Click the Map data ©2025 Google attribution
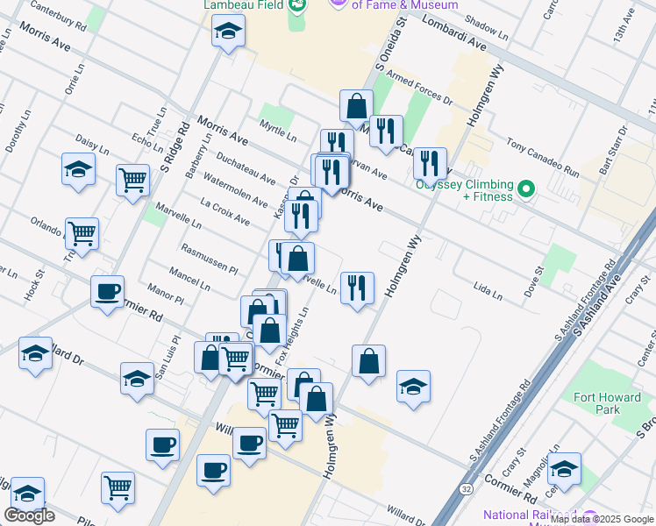This screenshot has height=526, width=656. 602,519
